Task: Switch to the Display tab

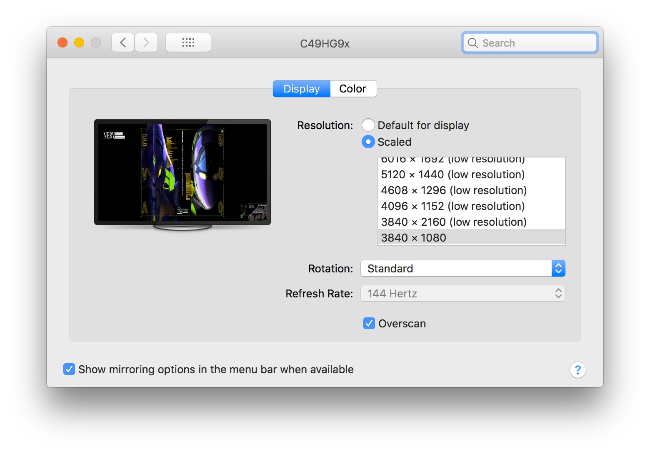Action: click(x=302, y=89)
